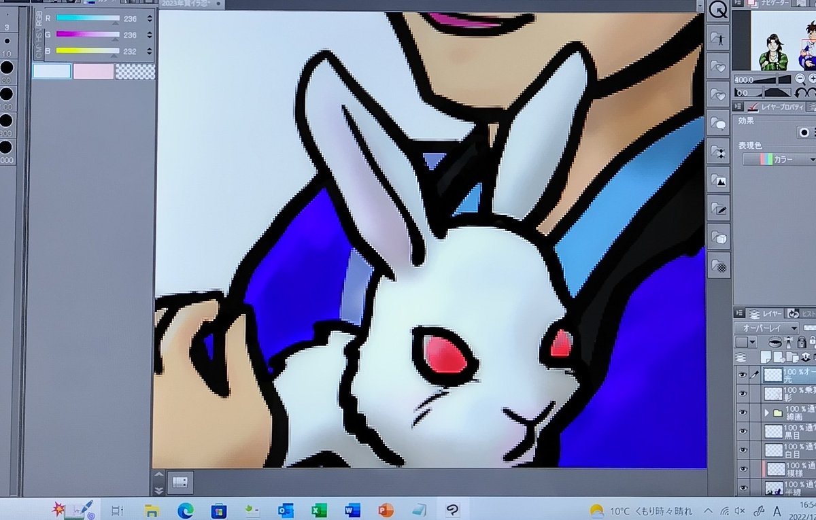816x520 pixels.
Task: Hide the 模様 layer
Action: tap(742, 469)
